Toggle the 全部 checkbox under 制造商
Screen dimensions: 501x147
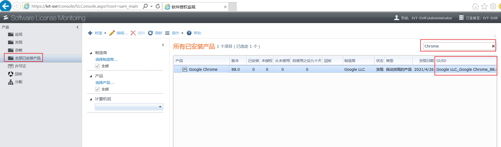pos(97,66)
